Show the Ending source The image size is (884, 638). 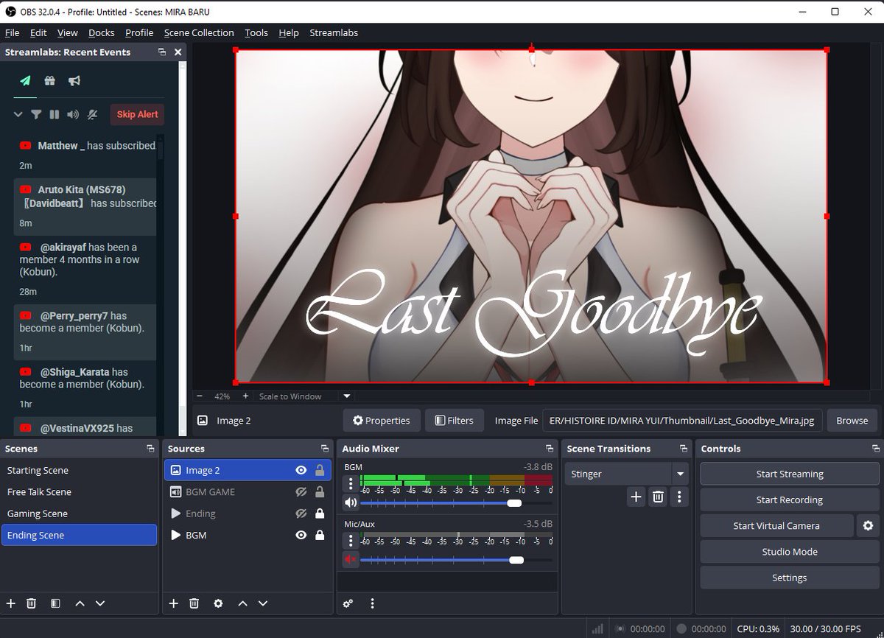pyautogui.click(x=301, y=513)
